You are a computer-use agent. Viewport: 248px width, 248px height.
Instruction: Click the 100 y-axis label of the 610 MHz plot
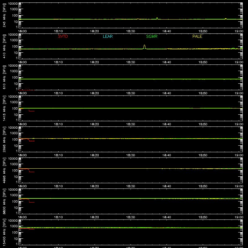(x=15, y=77)
